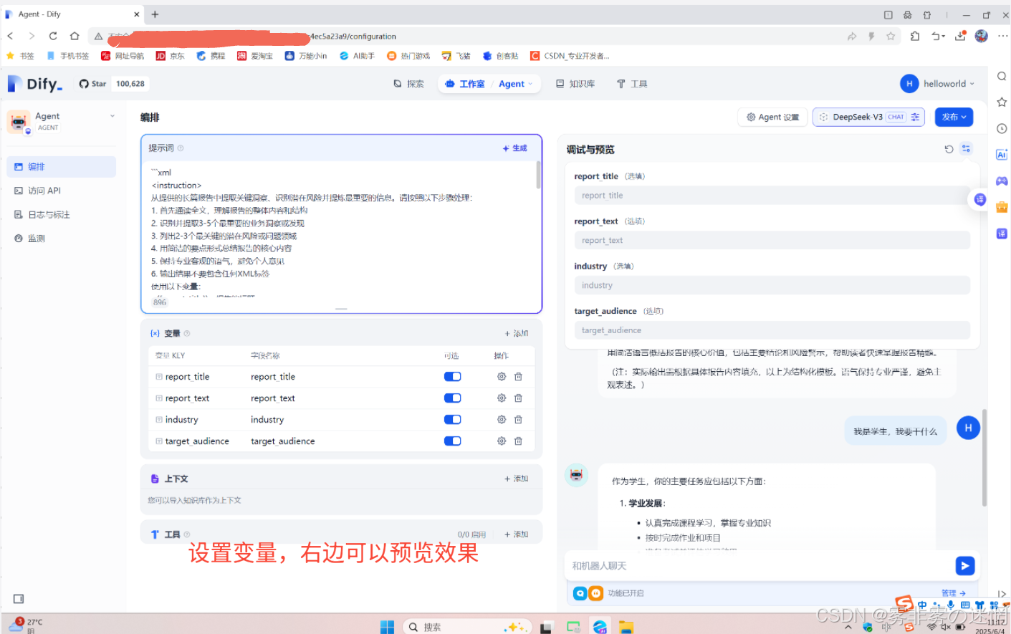This screenshot has height=634, width=1011.
Task: Open debug panel settings sliders icon
Action: (966, 149)
